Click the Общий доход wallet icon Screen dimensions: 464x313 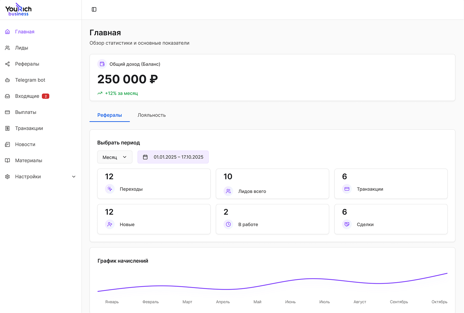pos(102,64)
